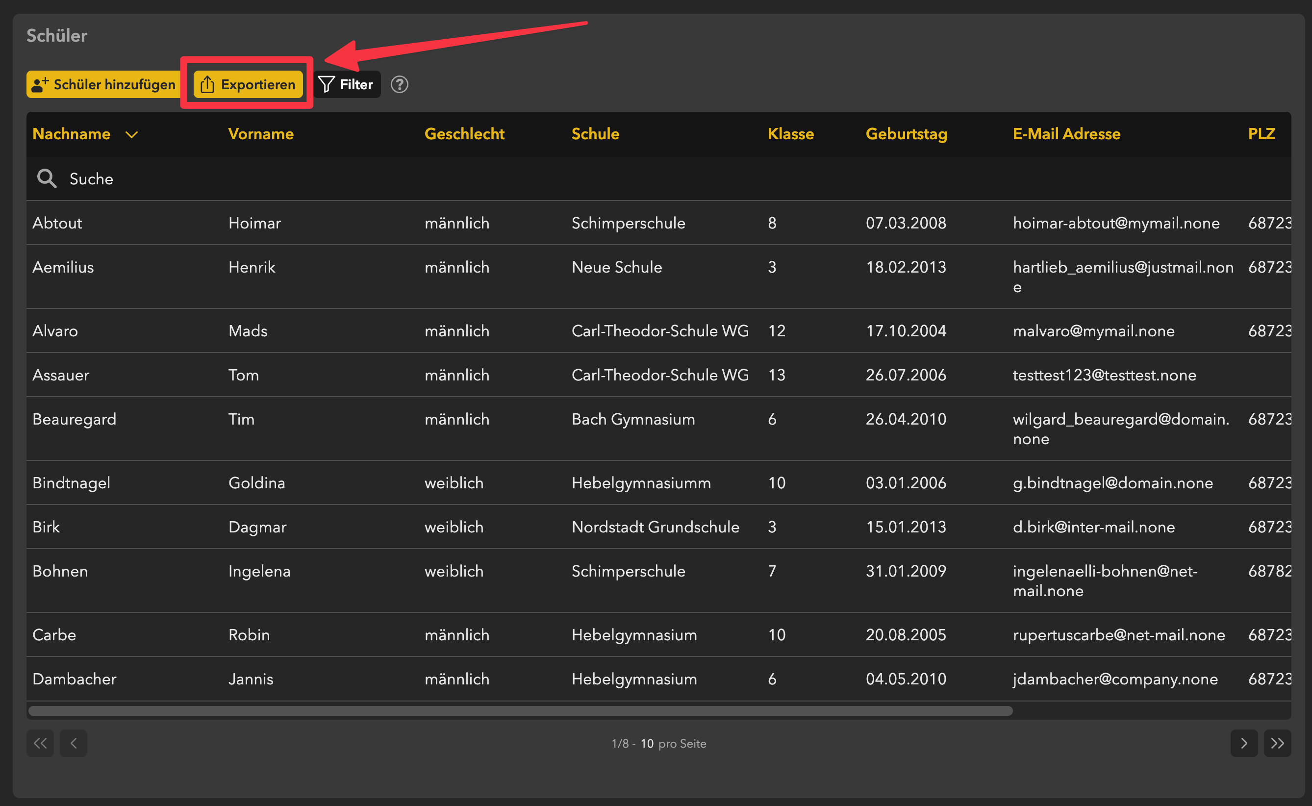
Task: Open the student row Abtout
Action: pyautogui.click(x=57, y=223)
